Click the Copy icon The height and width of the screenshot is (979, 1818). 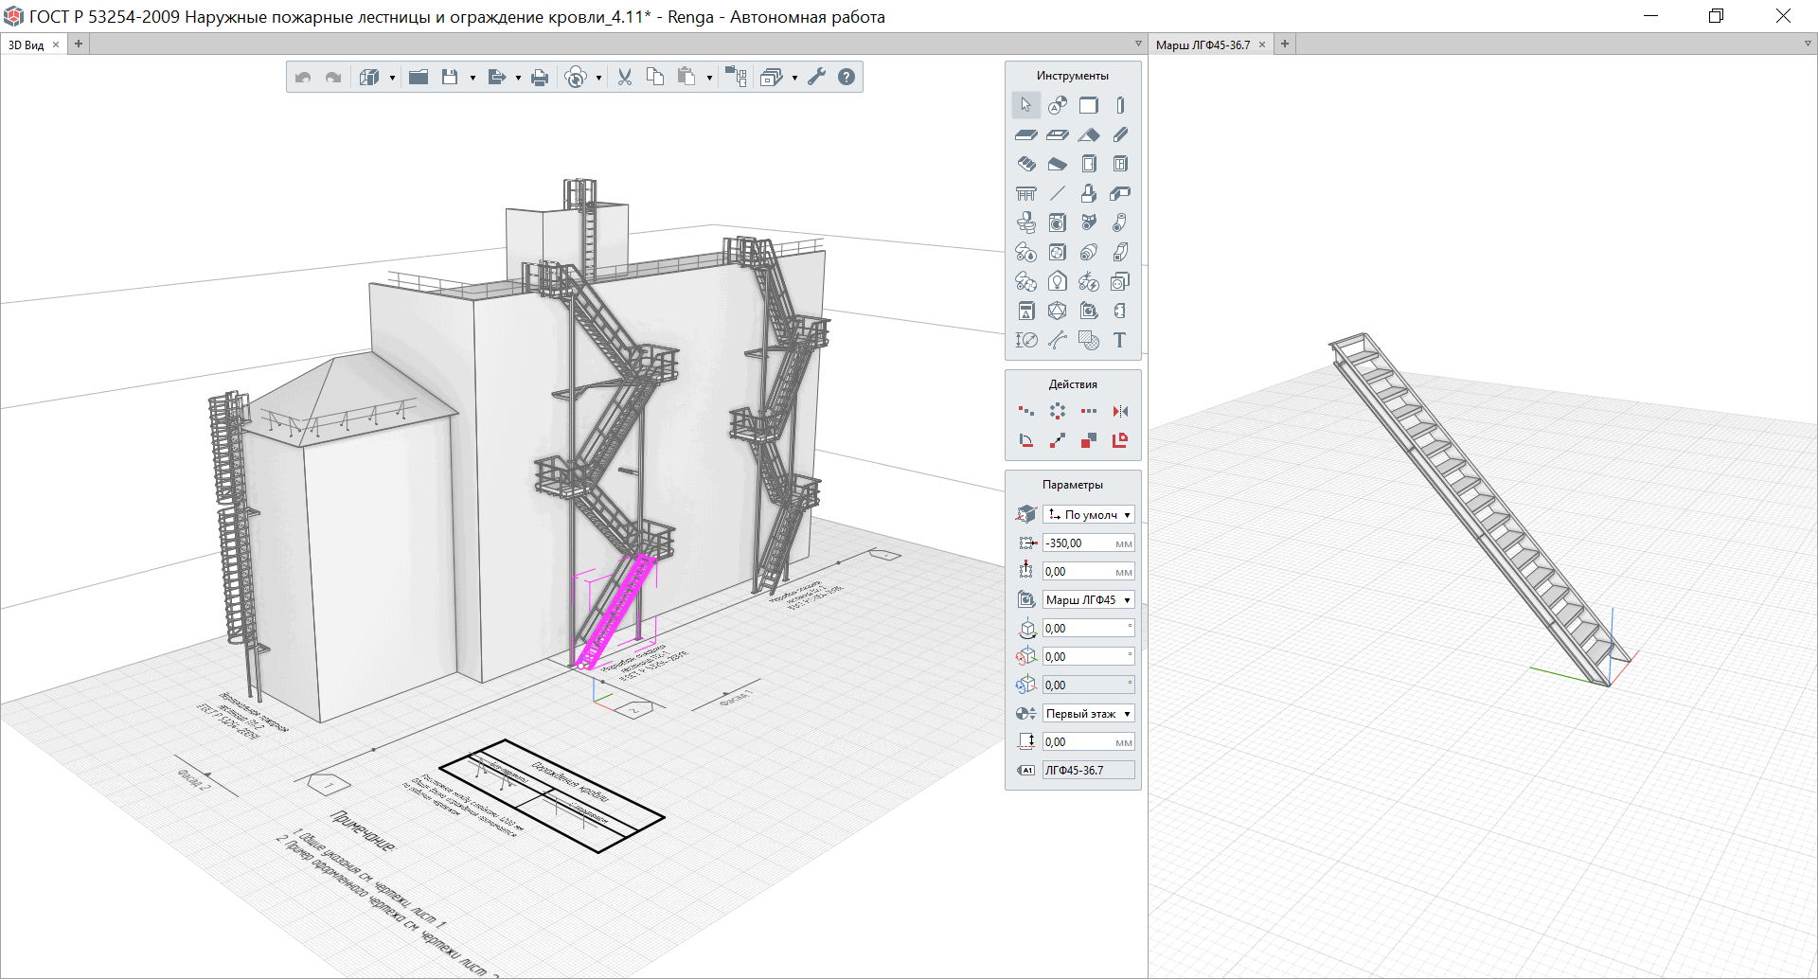[655, 78]
